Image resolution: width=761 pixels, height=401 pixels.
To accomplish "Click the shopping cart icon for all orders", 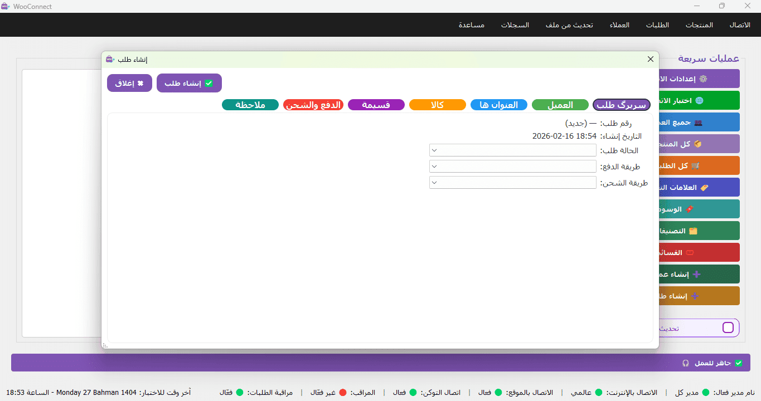I will point(695,166).
